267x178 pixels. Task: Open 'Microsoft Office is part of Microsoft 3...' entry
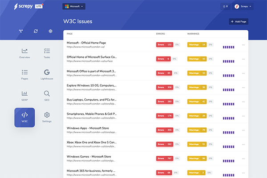pos(91,71)
